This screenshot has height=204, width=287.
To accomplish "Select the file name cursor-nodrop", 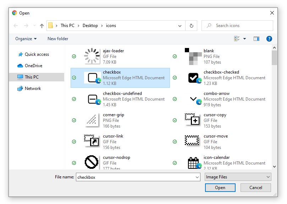I will 116,157.
